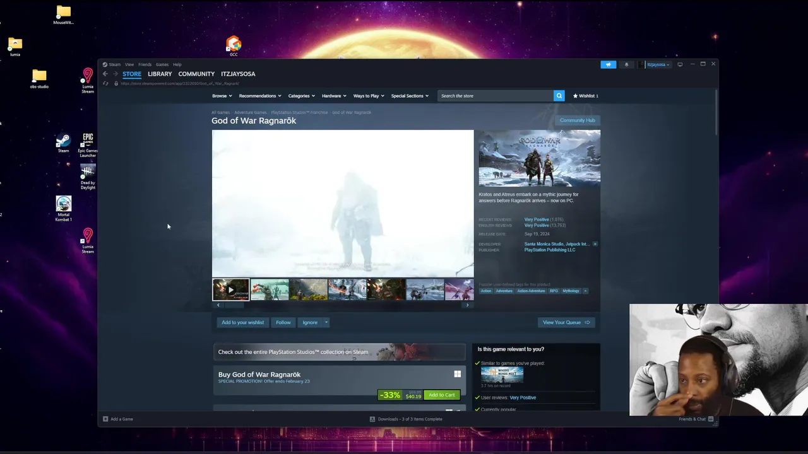Viewport: 808px width, 454px height.
Task: Click the Ignore button
Action: tap(309, 322)
